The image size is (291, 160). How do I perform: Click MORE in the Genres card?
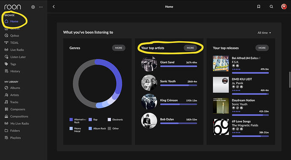tap(119, 48)
